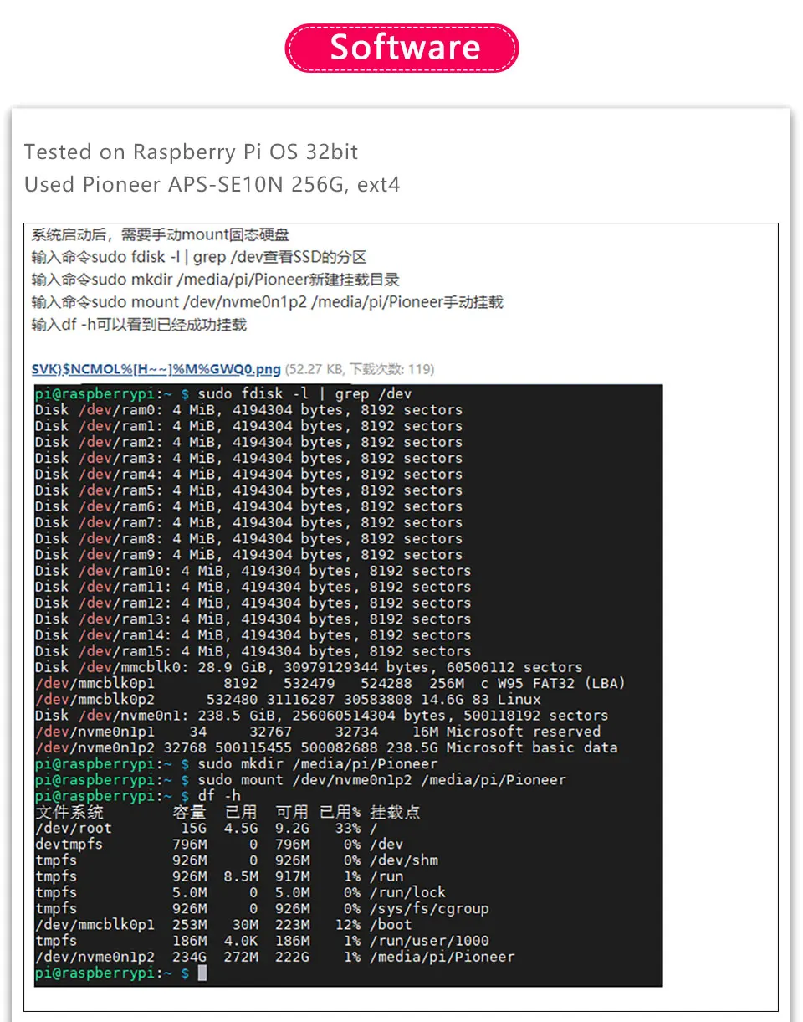Click the 'sudo mount /dev/nvme0n1p2' terminal command line
This screenshot has height=1022, width=803.
(381, 780)
